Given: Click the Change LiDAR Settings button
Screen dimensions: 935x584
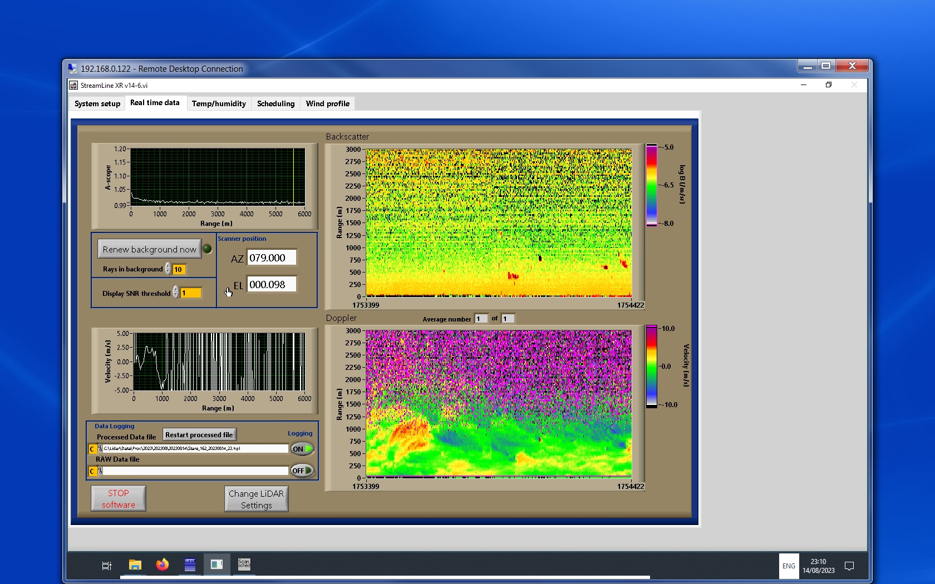Looking at the screenshot, I should click(257, 499).
